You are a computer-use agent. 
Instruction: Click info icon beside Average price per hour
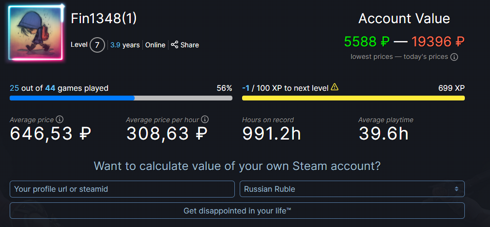[205, 119]
